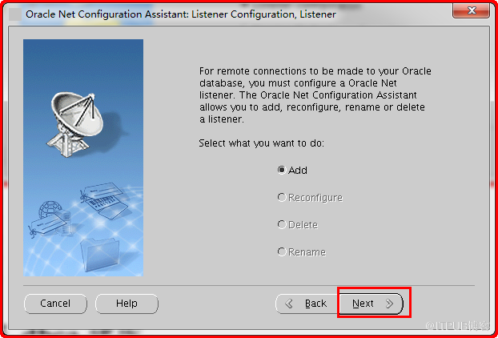Click the Listener Configuration title bar text
Viewport: 498px width, 338px height.
(x=181, y=14)
